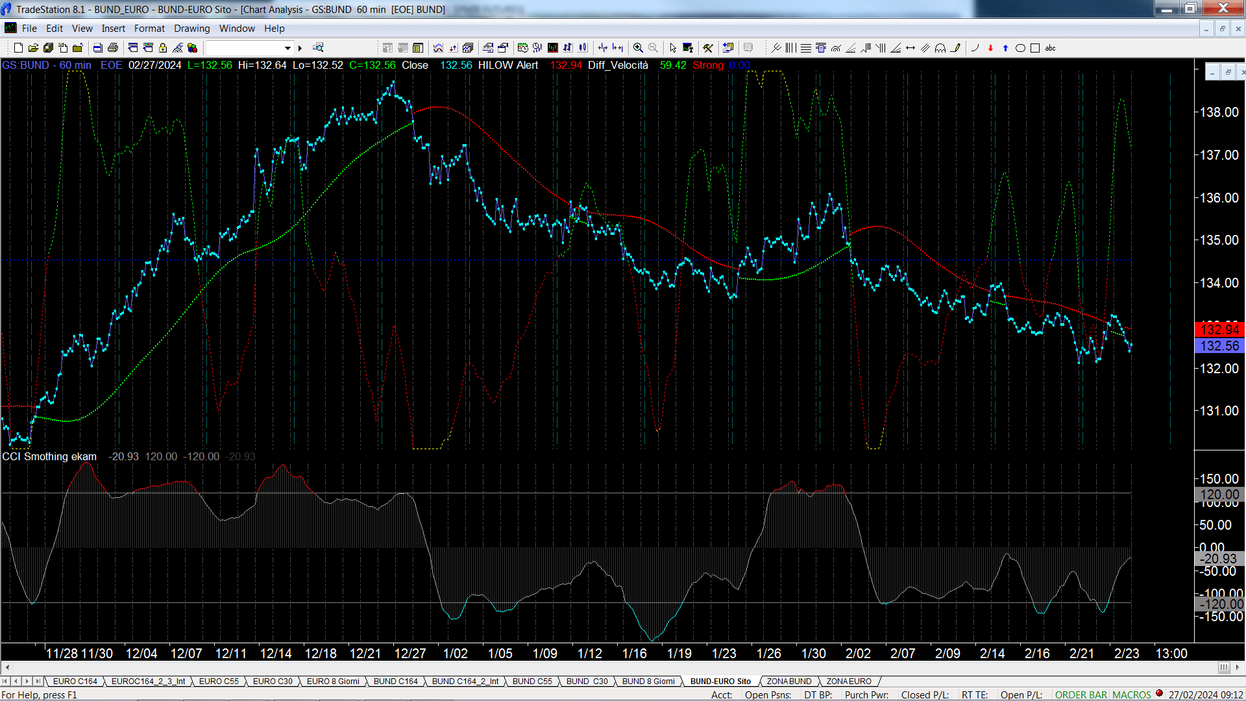Select the vertical lines drawing tool
The image size is (1246, 701).
[x=790, y=48]
